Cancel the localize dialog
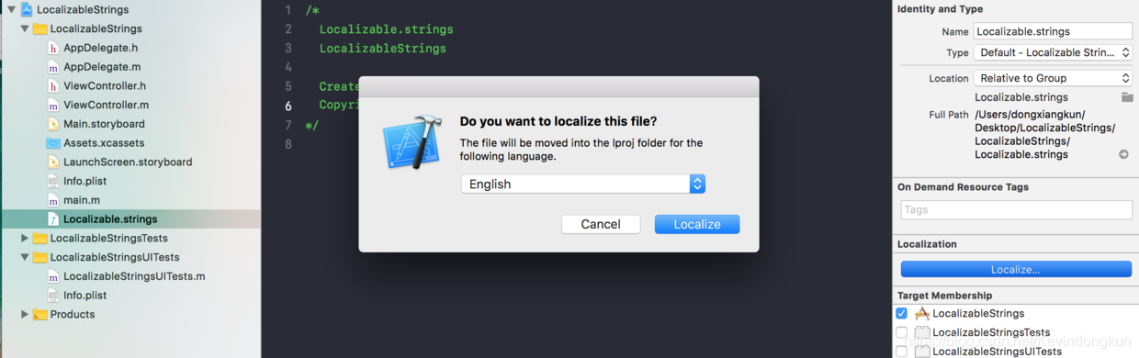Screen dimensions: 1139x358 (x=601, y=224)
